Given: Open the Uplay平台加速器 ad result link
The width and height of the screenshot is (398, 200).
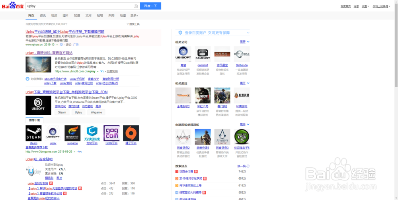Looking at the screenshot, I should [x=65, y=32].
